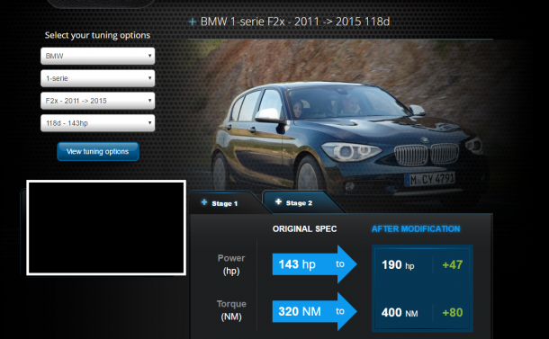This screenshot has width=549, height=339.
Task: Click the +80 torque gain value
Action: coord(453,312)
